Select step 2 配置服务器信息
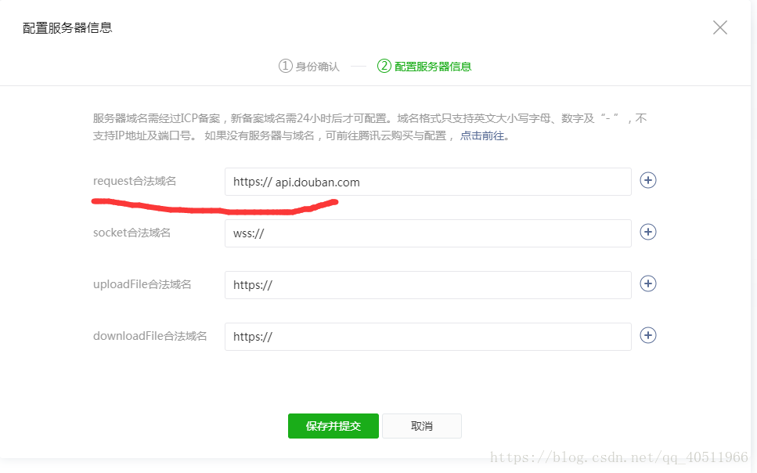Image resolution: width=757 pixels, height=473 pixels. point(424,67)
